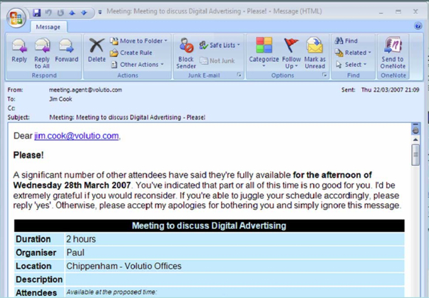Click the Office button orb
This screenshot has height=298, width=429.
pos(15,18)
